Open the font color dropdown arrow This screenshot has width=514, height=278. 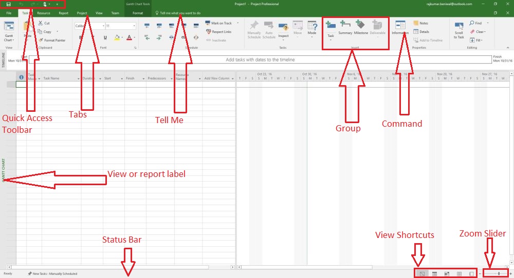point(134,37)
